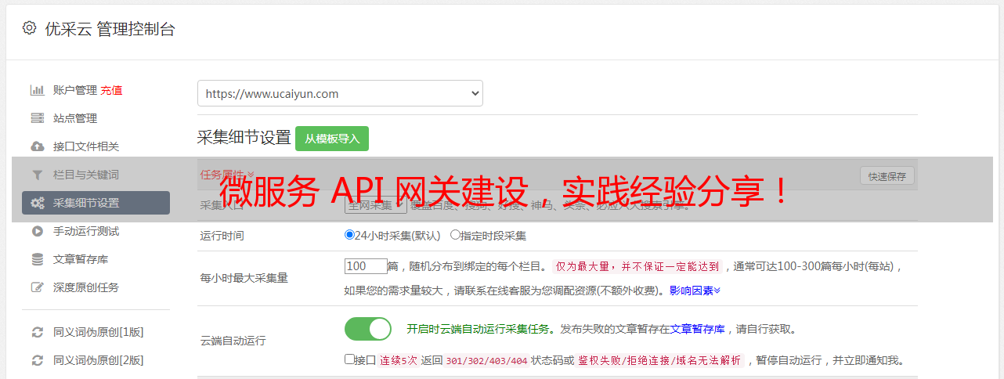Open 文章暂存库 in the sidebar
This screenshot has height=379, width=1004.
(x=81, y=259)
